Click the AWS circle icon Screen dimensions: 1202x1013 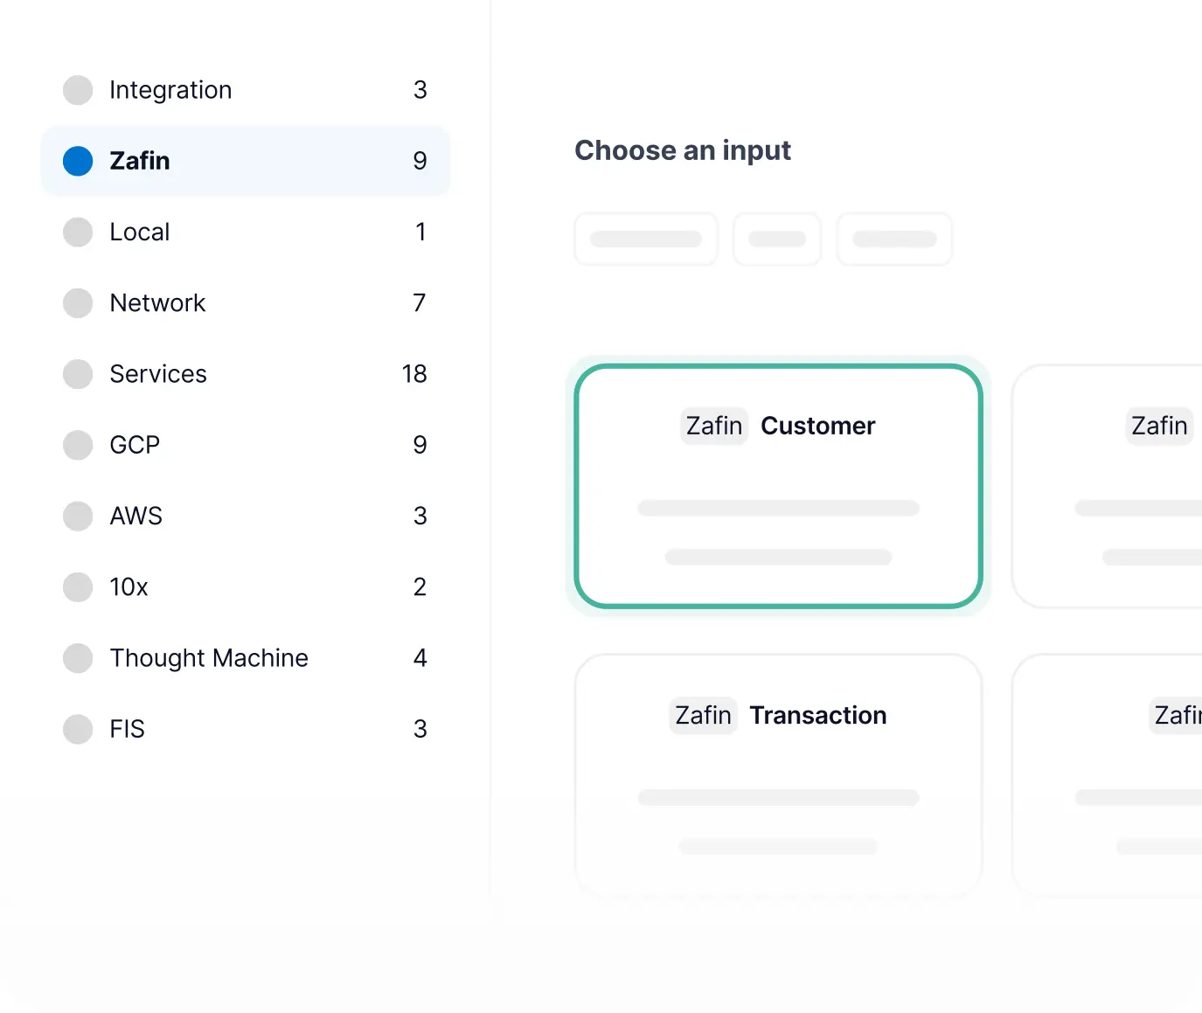point(78,516)
